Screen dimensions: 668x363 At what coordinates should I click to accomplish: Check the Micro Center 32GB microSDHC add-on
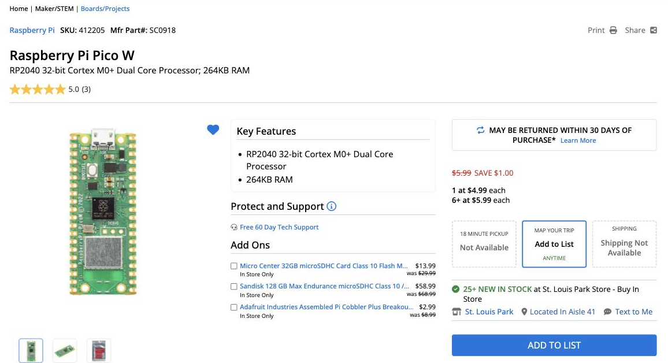pos(234,266)
